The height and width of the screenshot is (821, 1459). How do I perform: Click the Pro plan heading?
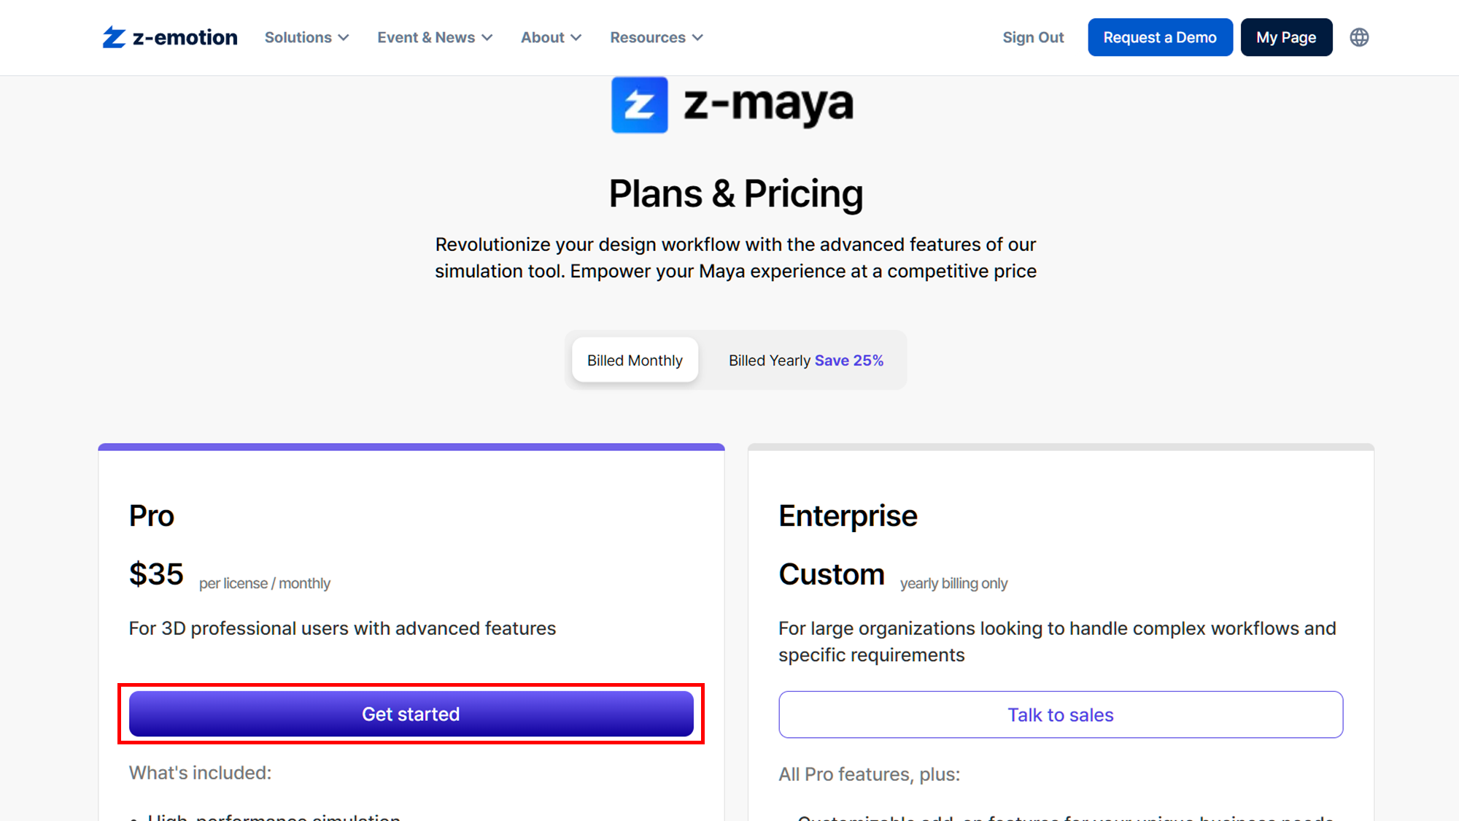pyautogui.click(x=152, y=516)
